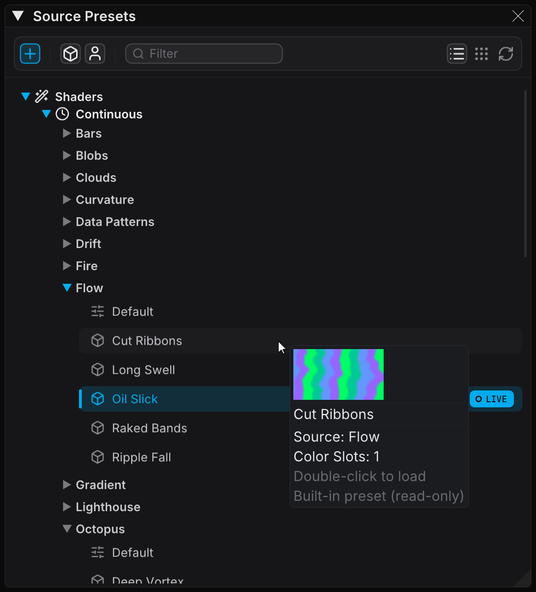Screen dimensions: 536x592
Task: Click the Cut Ribbons preview thumbnail
Action: pyautogui.click(x=339, y=374)
